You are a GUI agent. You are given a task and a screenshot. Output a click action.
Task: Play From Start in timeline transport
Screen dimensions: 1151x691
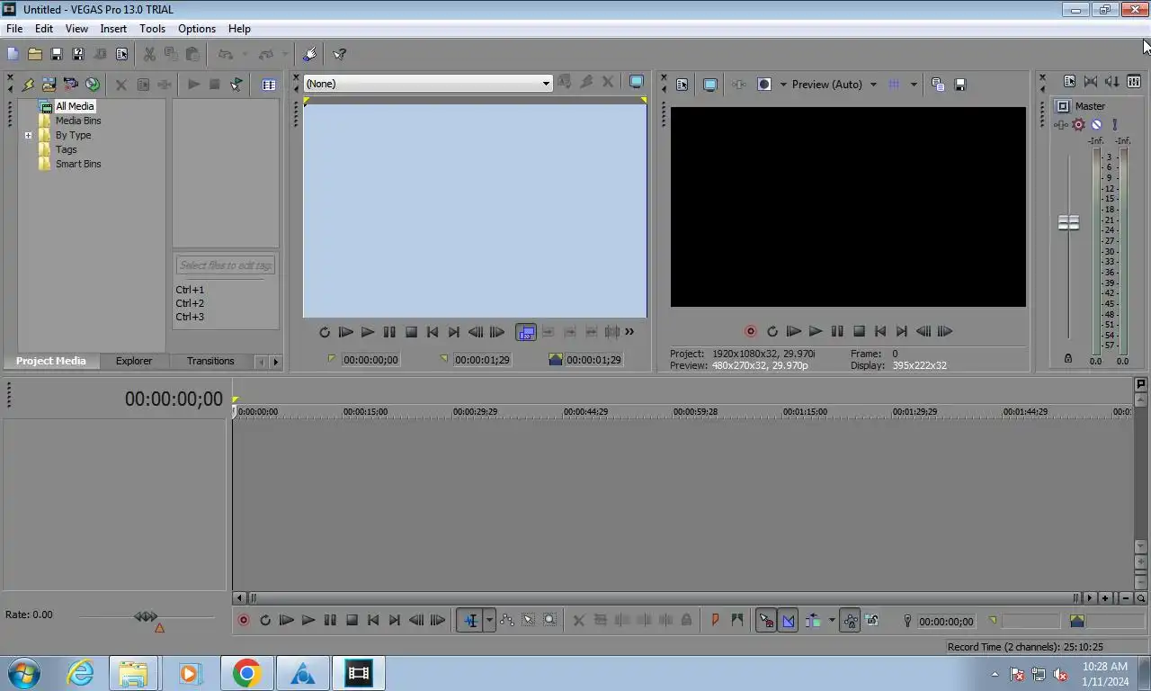point(287,621)
